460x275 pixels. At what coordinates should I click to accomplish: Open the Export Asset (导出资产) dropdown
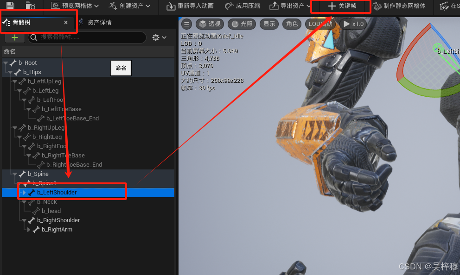tap(289, 6)
